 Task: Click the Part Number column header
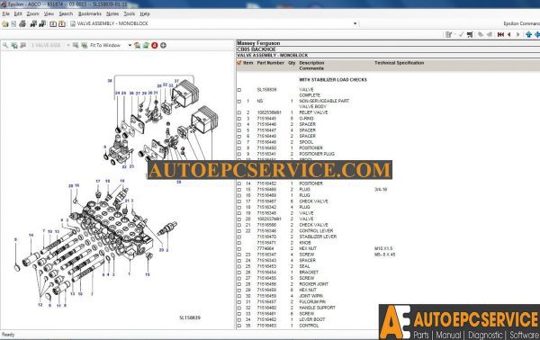(x=270, y=63)
